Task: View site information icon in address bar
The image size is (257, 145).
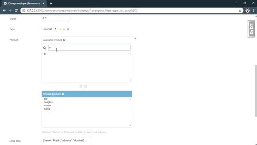Action: (24, 10)
